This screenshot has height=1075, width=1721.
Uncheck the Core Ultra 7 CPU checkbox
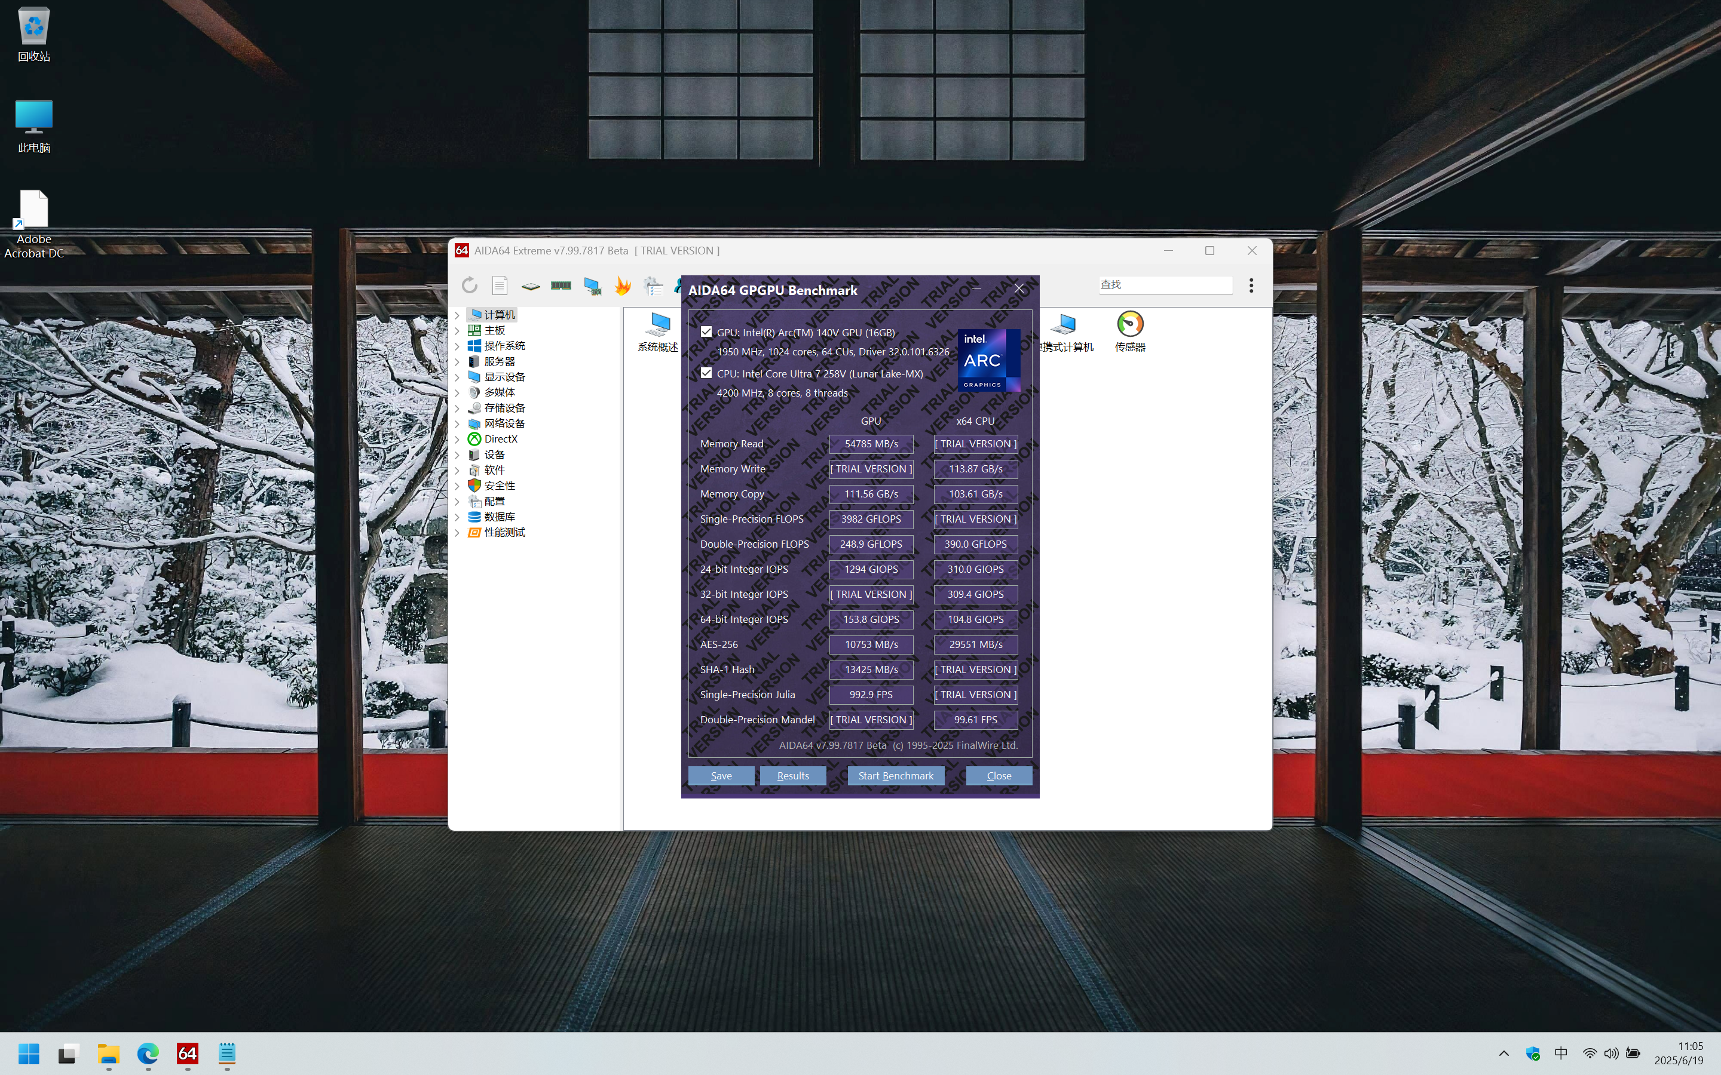[x=706, y=373]
